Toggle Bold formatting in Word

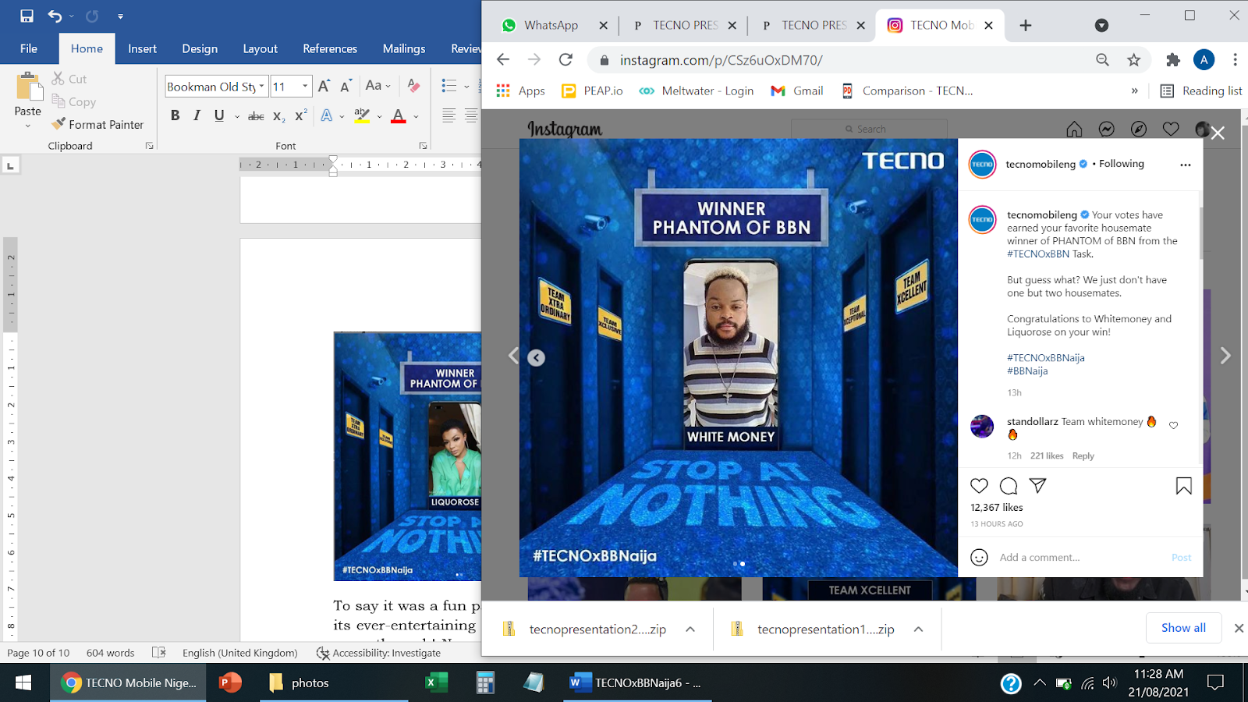[175, 115]
